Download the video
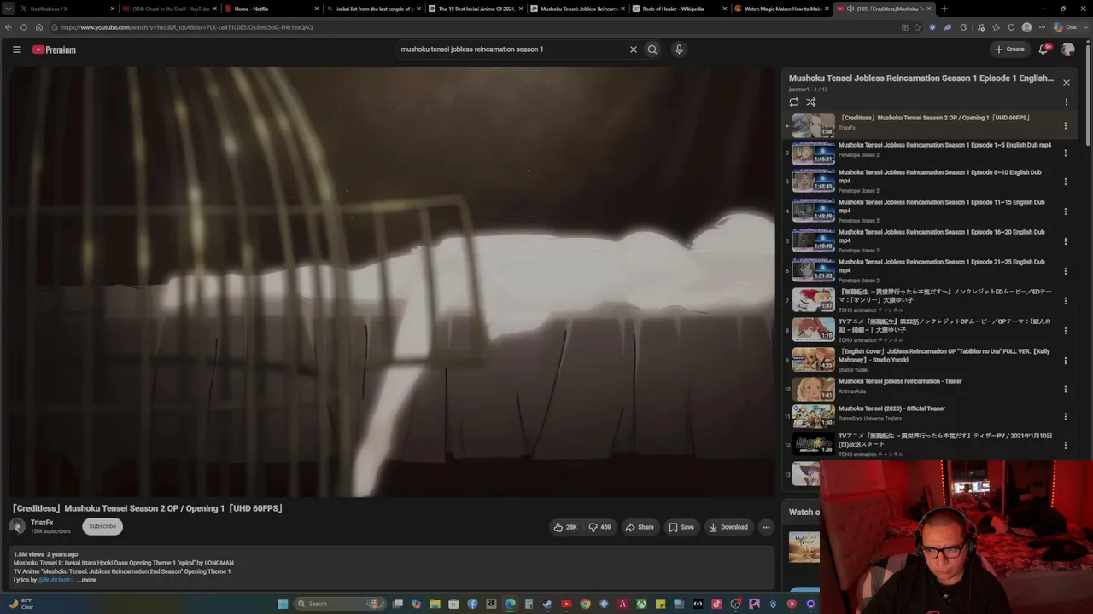Image resolution: width=1093 pixels, height=614 pixels. (x=728, y=527)
